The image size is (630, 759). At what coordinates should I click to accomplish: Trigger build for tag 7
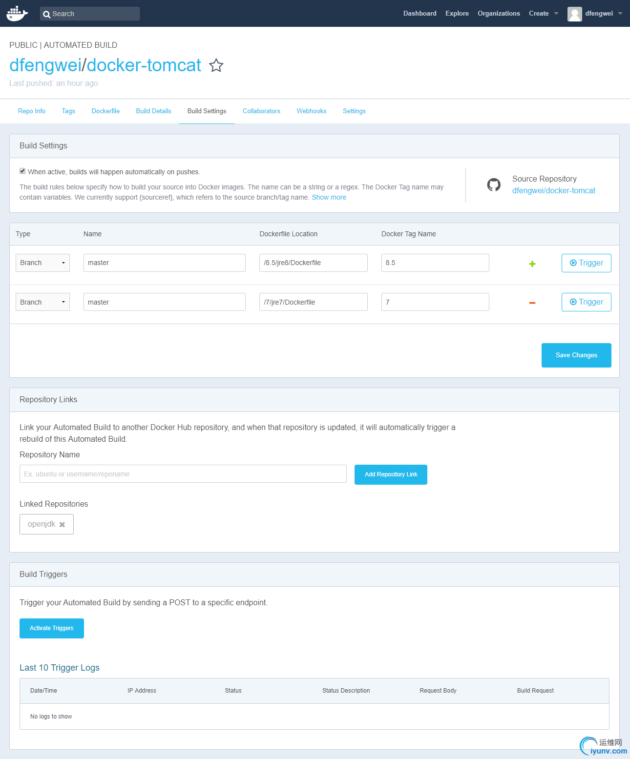pos(586,302)
